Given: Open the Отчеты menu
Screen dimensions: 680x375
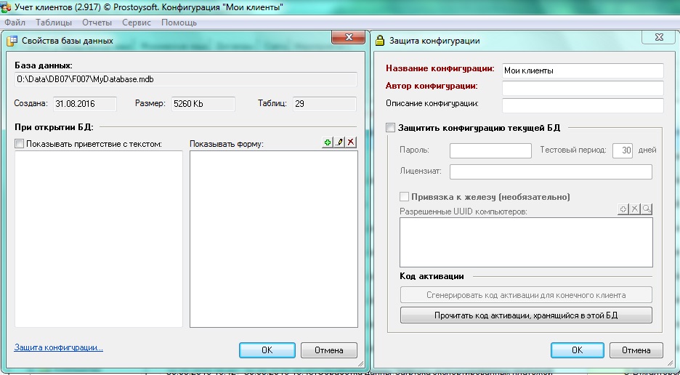Looking at the screenshot, I should [x=97, y=23].
